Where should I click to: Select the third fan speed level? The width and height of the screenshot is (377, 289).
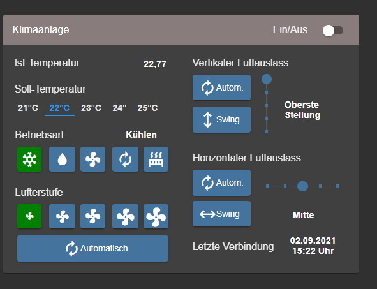(x=92, y=216)
